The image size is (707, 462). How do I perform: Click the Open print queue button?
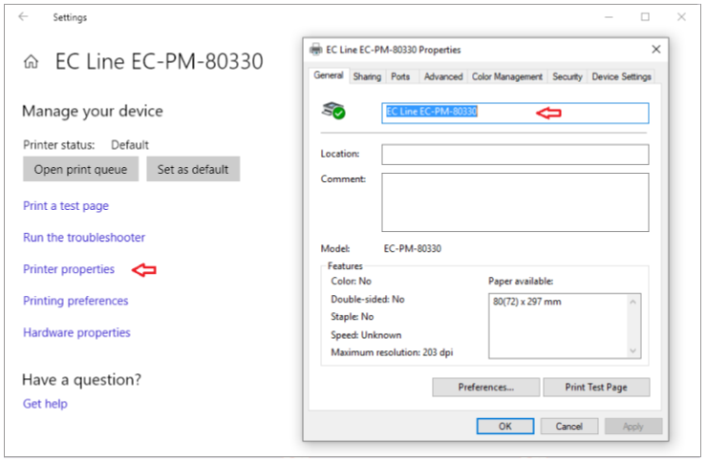click(x=80, y=169)
